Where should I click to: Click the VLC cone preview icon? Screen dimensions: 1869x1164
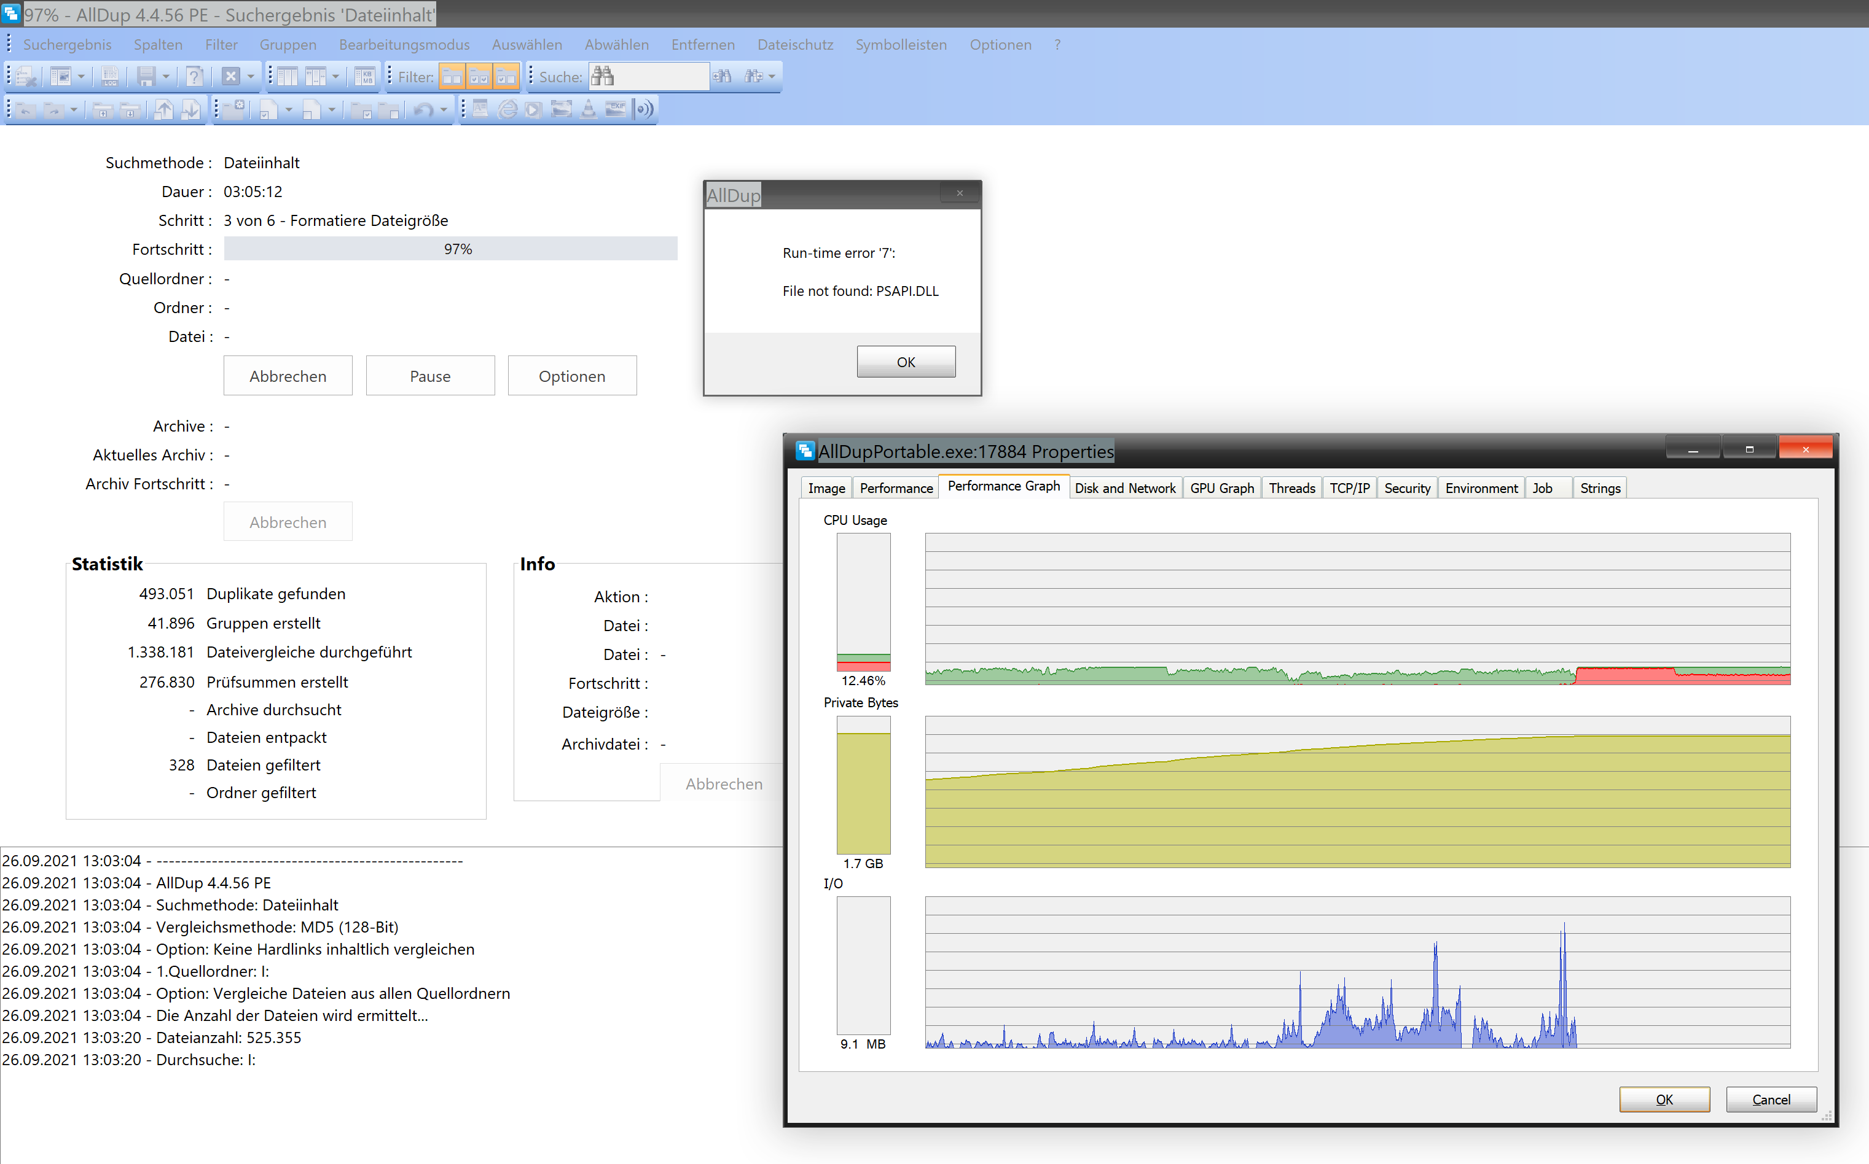[x=589, y=109]
